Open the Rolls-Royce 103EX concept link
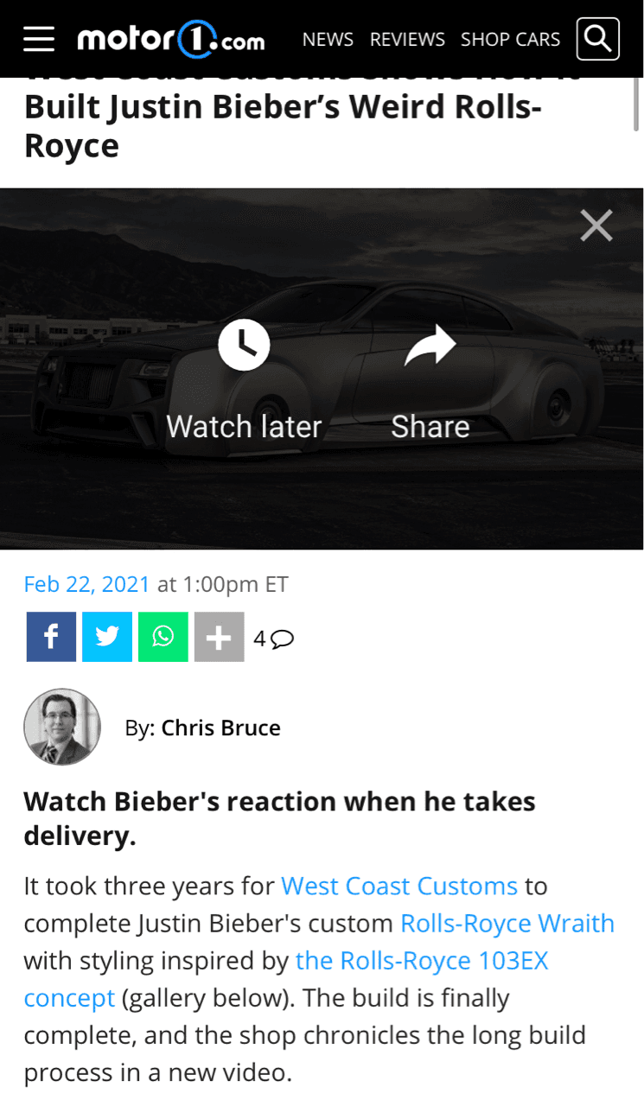 point(286,979)
